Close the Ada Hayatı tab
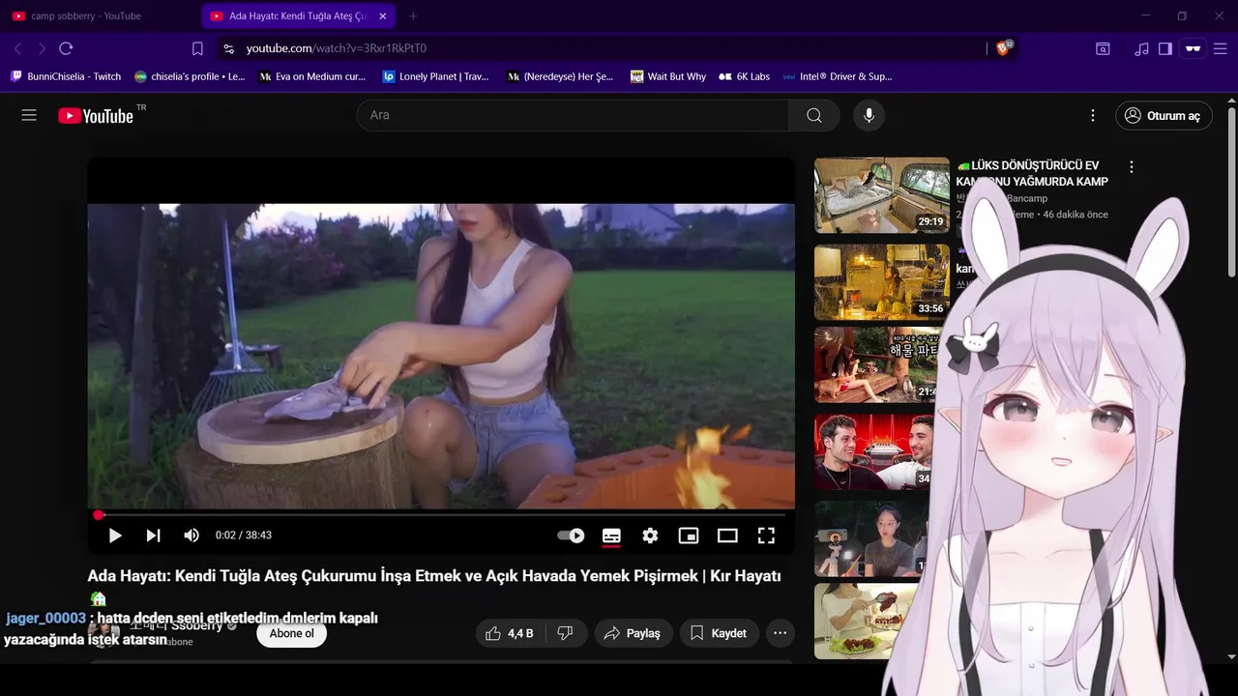The image size is (1238, 696). (383, 16)
